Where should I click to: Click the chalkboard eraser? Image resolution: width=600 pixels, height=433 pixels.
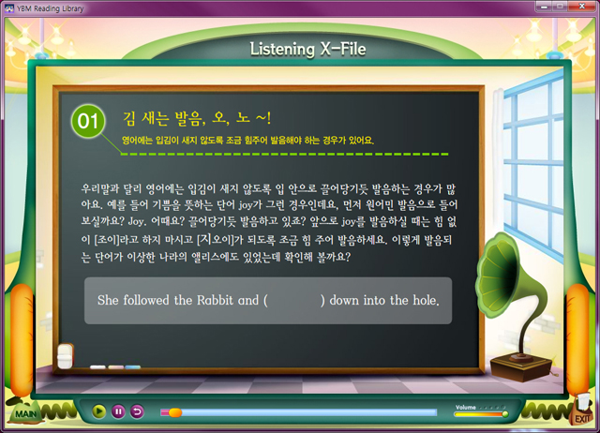65,357
